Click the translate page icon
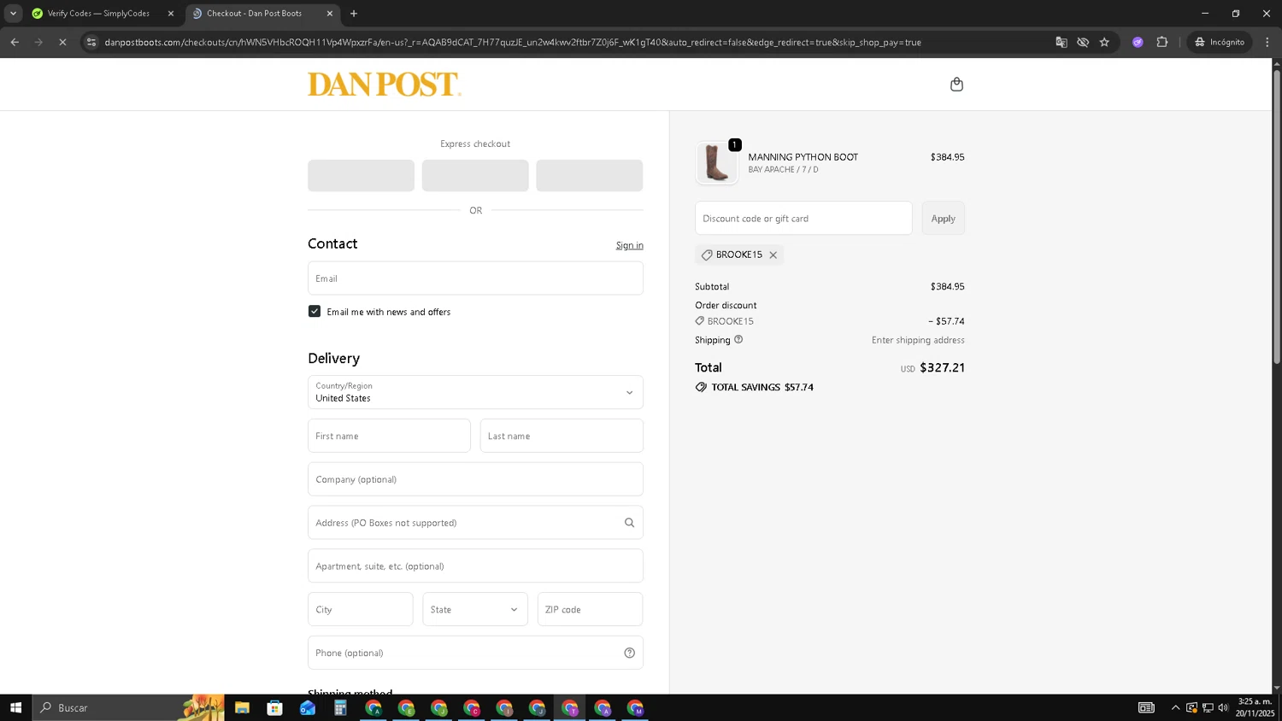Screen dimensions: 1282x721 tap(1061, 42)
